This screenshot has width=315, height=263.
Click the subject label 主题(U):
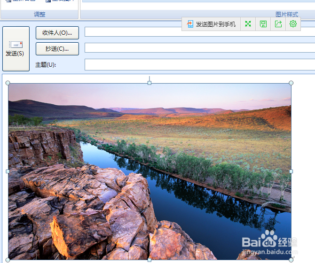[x=46, y=65]
